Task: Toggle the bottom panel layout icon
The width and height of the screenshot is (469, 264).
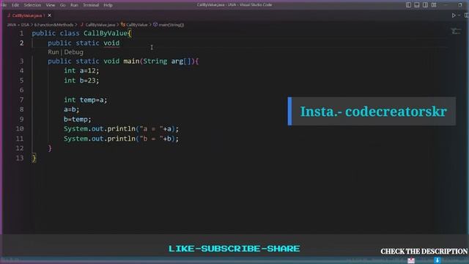Action: [x=417, y=5]
